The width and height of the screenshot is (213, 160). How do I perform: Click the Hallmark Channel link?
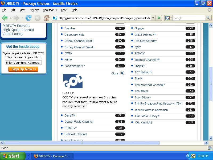(76, 134)
